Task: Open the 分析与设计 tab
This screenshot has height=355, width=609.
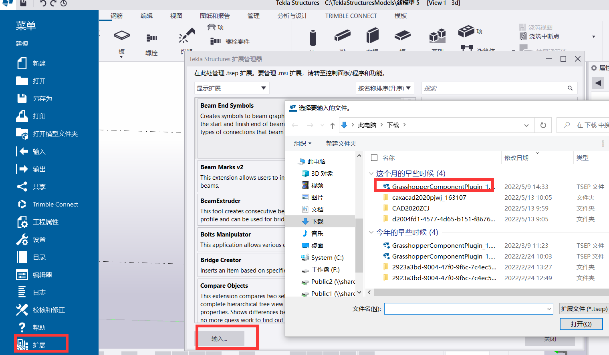Action: 292,16
